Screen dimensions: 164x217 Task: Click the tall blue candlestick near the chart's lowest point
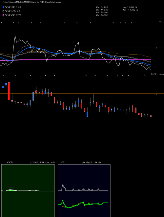88,114
